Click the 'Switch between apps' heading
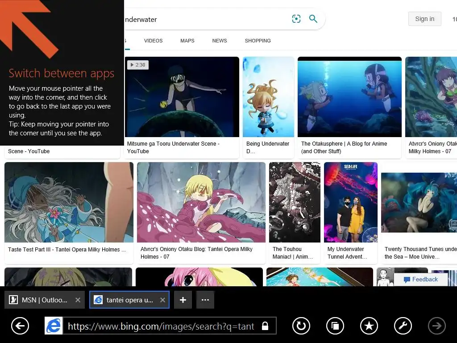The height and width of the screenshot is (343, 457). coord(62,73)
